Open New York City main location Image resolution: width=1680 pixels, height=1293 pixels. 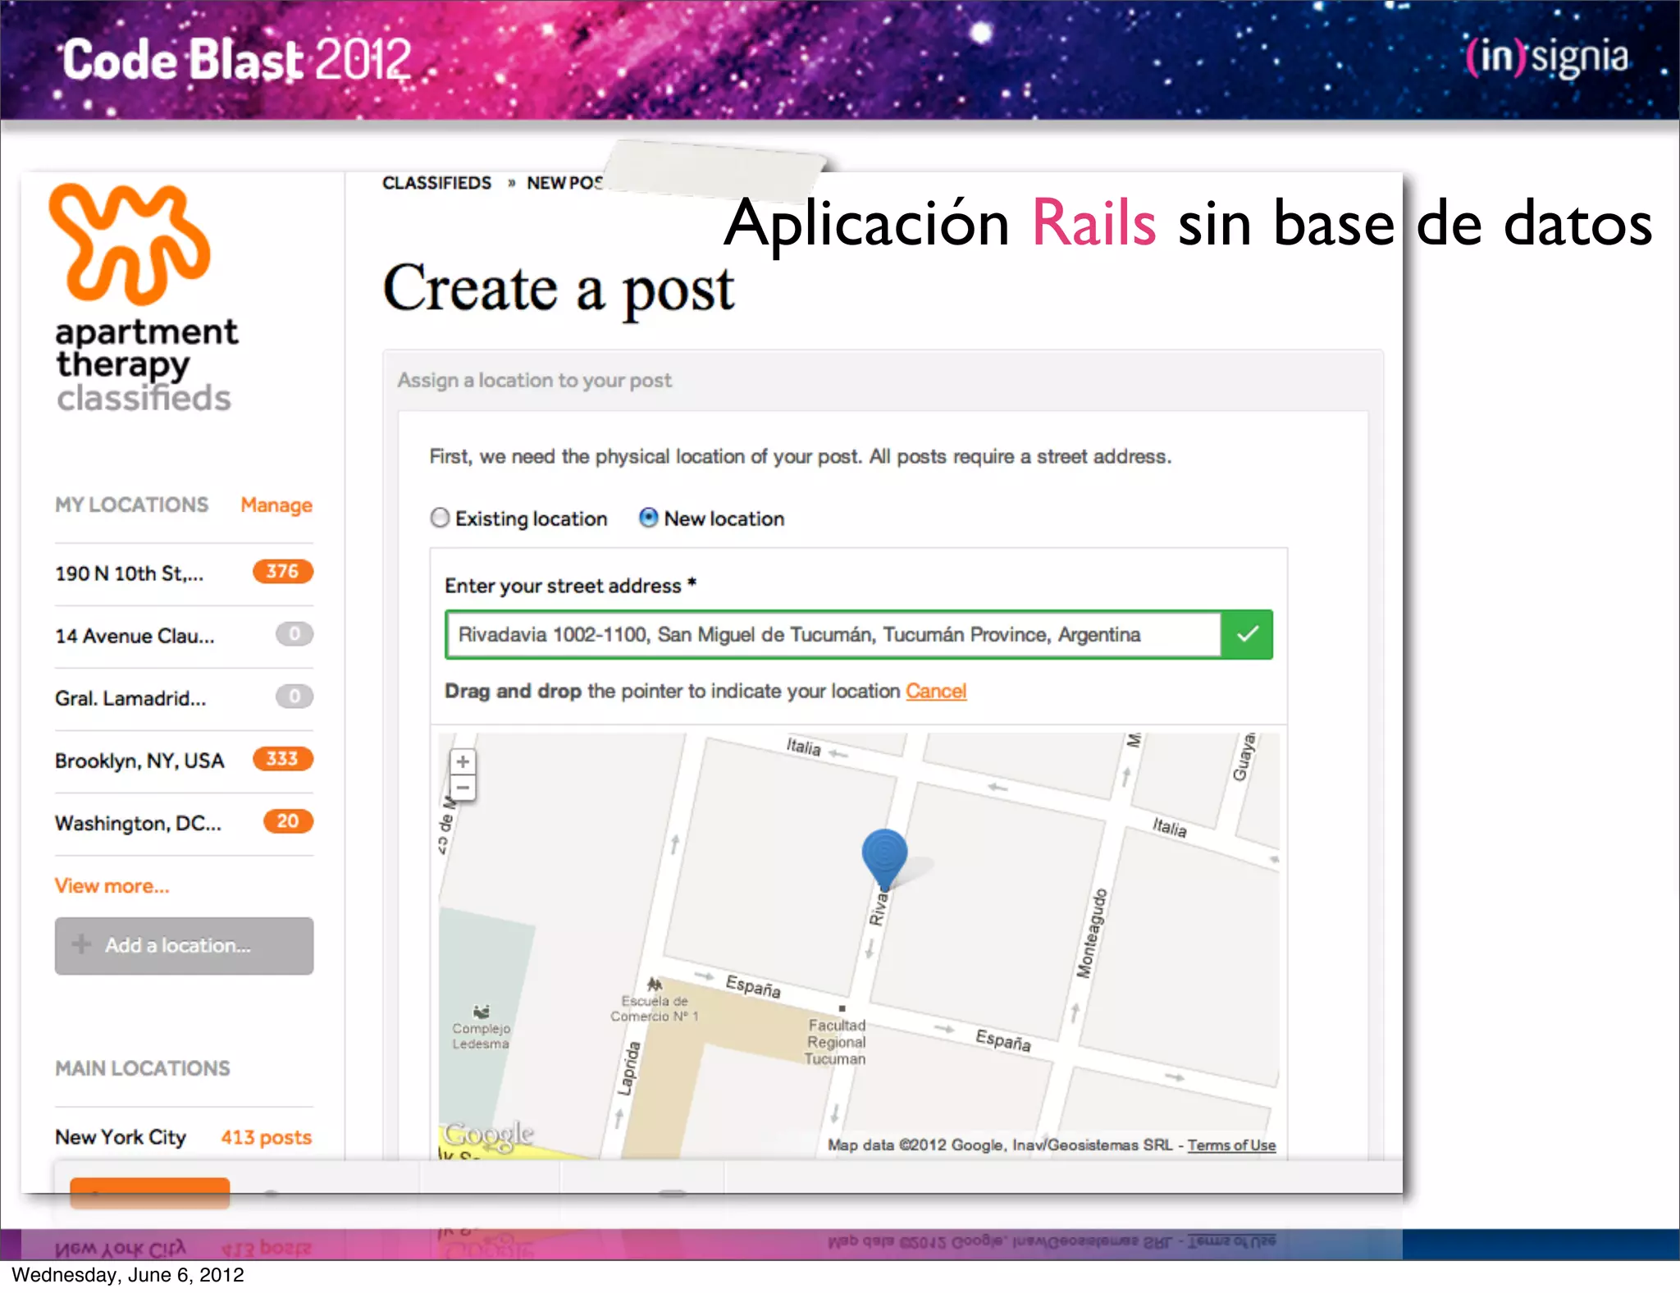[x=121, y=1137]
